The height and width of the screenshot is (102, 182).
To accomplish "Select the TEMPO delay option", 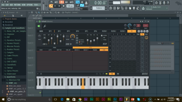I will coord(80,42).
